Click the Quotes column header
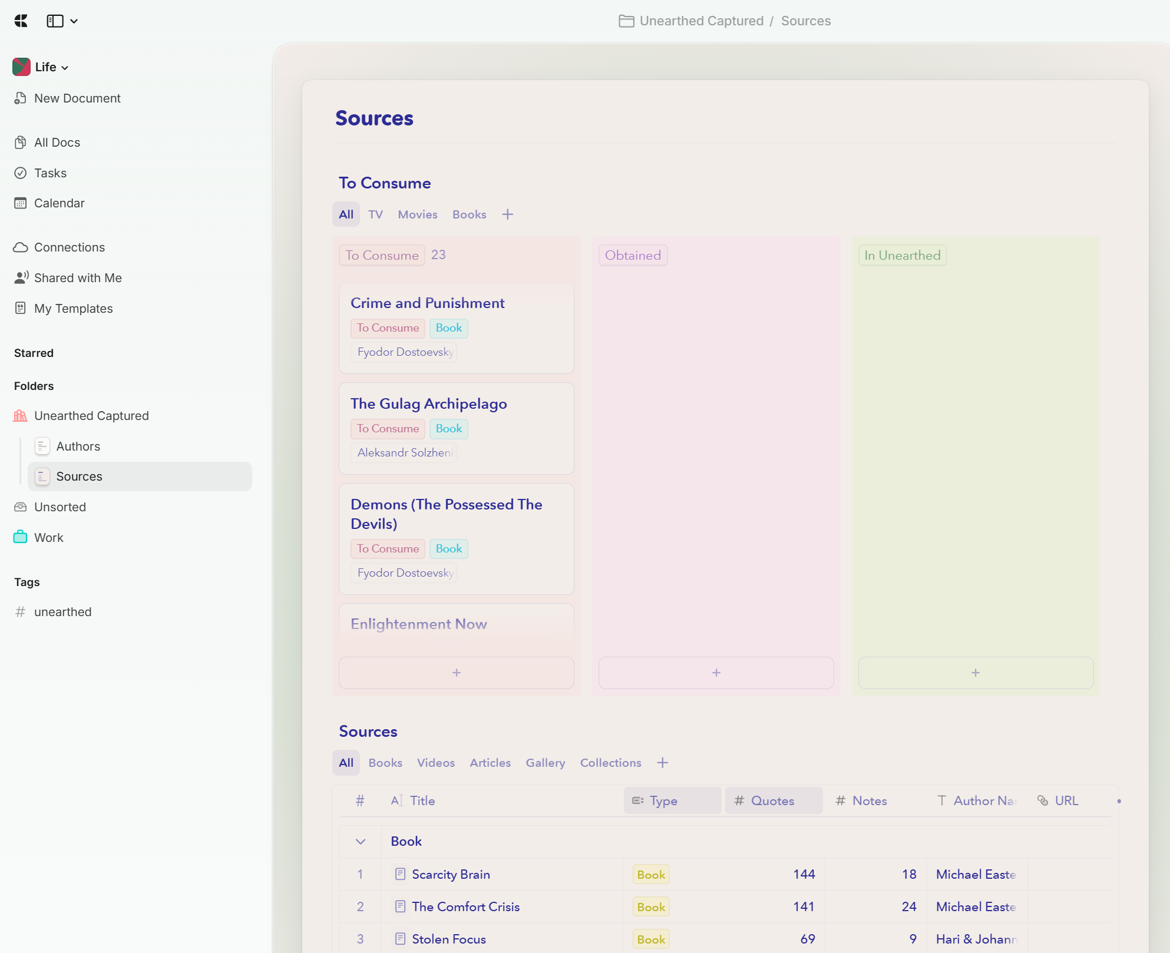The height and width of the screenshot is (953, 1170). (774, 801)
